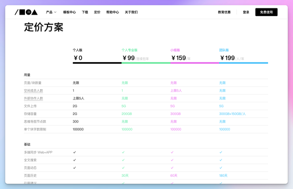This screenshot has width=293, height=189.
Task: Open 模板中心 in the navigation bar
Action: click(x=69, y=12)
